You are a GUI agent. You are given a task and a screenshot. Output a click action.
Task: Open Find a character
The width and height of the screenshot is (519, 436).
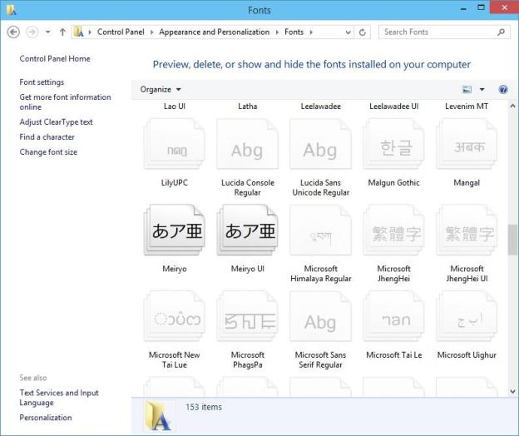pyautogui.click(x=47, y=136)
